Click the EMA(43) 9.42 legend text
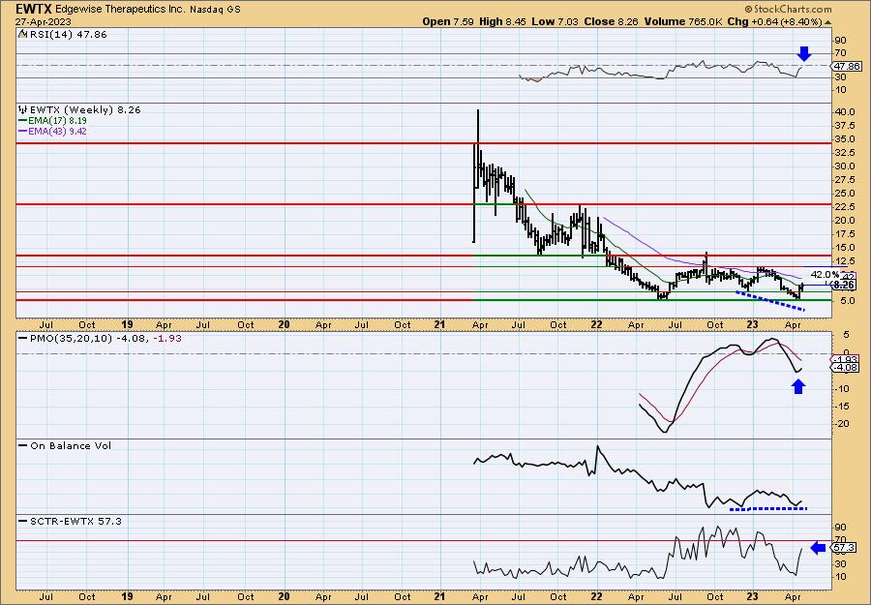This screenshot has width=871, height=605. tap(58, 131)
